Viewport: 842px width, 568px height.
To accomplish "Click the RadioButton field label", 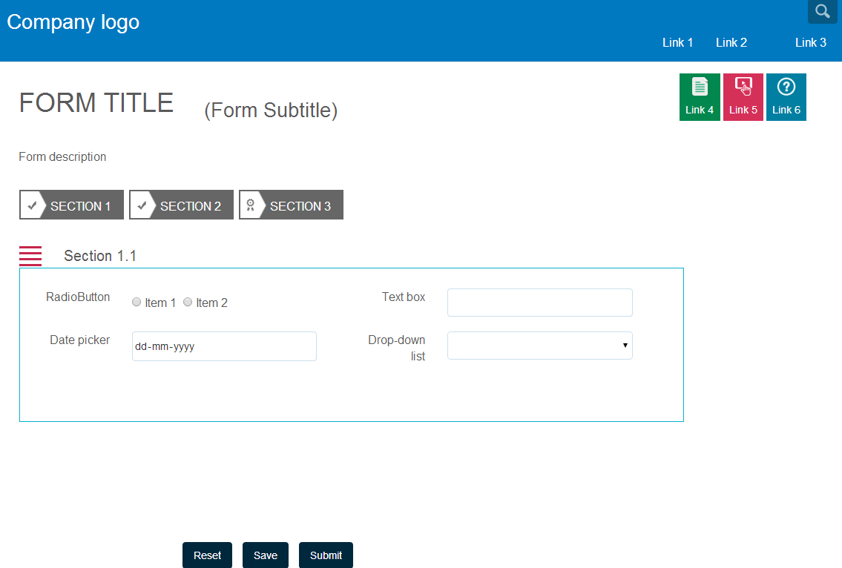I will coord(78,297).
